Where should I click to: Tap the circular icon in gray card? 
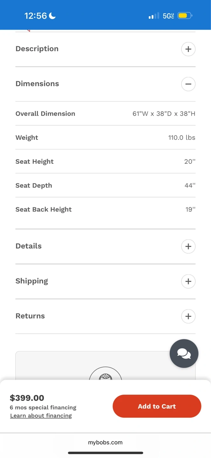click(105, 375)
